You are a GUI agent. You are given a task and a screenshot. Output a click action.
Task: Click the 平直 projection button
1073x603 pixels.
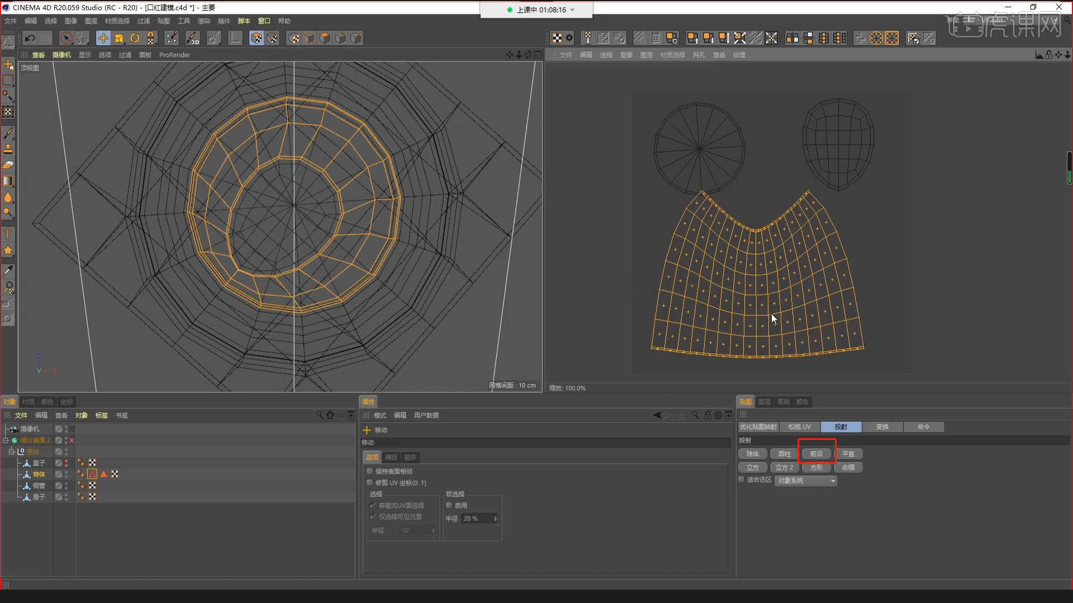click(848, 454)
